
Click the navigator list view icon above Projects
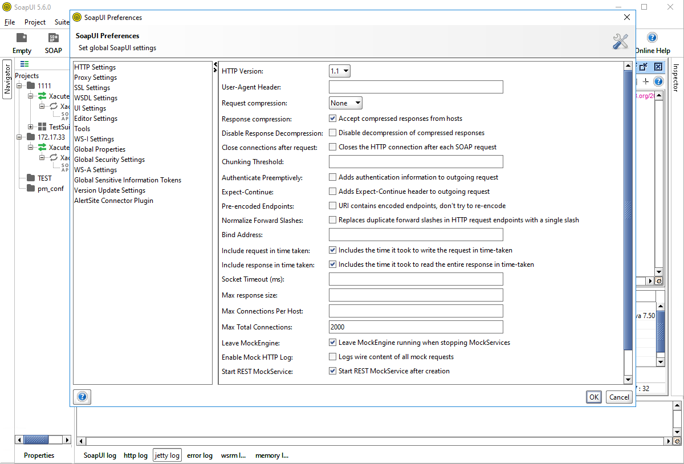(x=25, y=64)
